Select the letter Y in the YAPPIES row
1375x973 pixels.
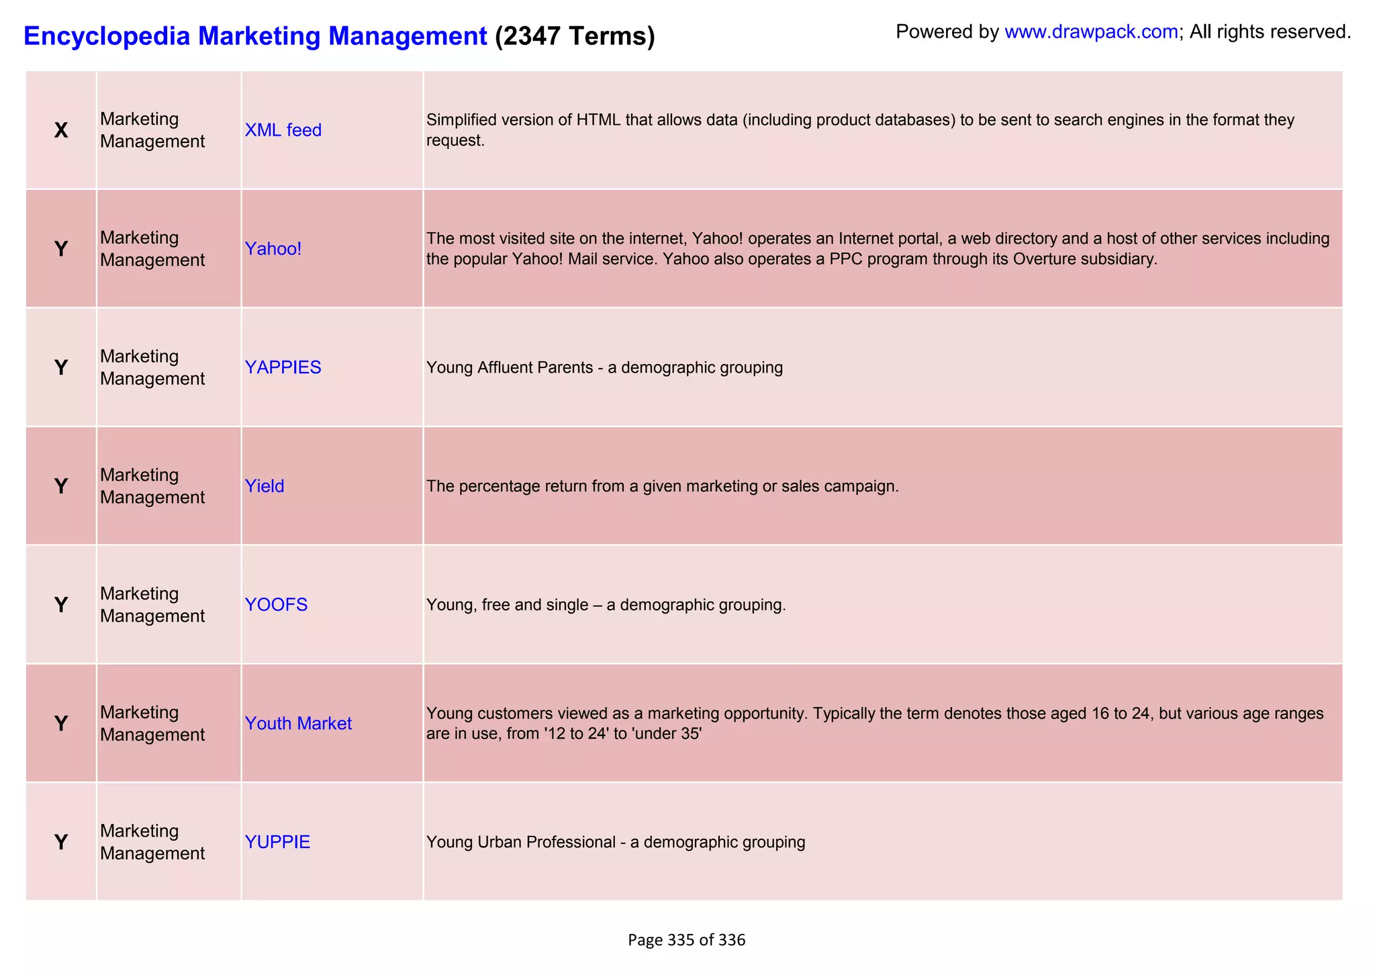pyautogui.click(x=61, y=368)
